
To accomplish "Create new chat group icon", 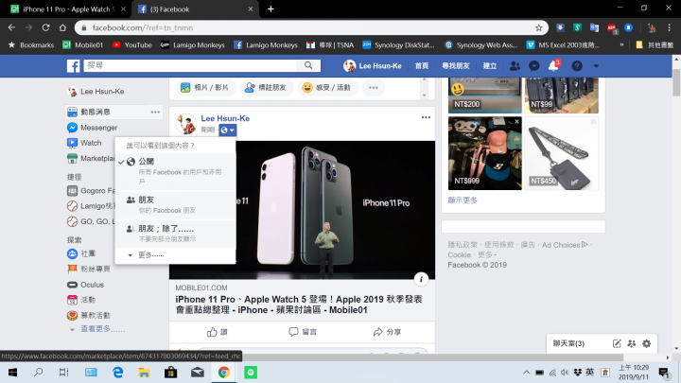I will pos(632,343).
